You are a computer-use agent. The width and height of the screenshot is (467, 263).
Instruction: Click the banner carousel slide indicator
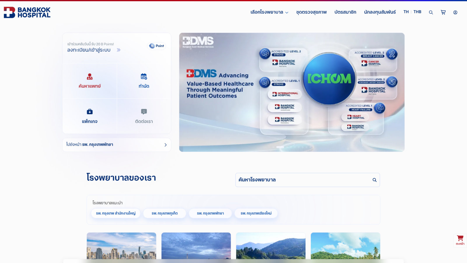[280, 147]
